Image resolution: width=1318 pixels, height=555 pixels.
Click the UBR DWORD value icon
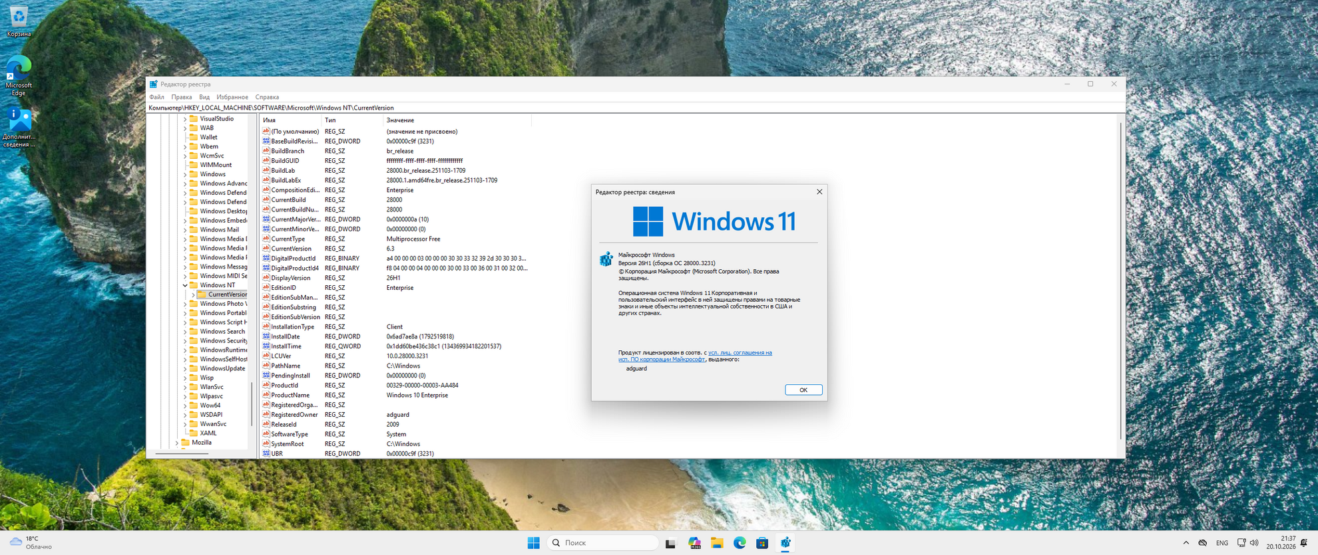(x=266, y=453)
